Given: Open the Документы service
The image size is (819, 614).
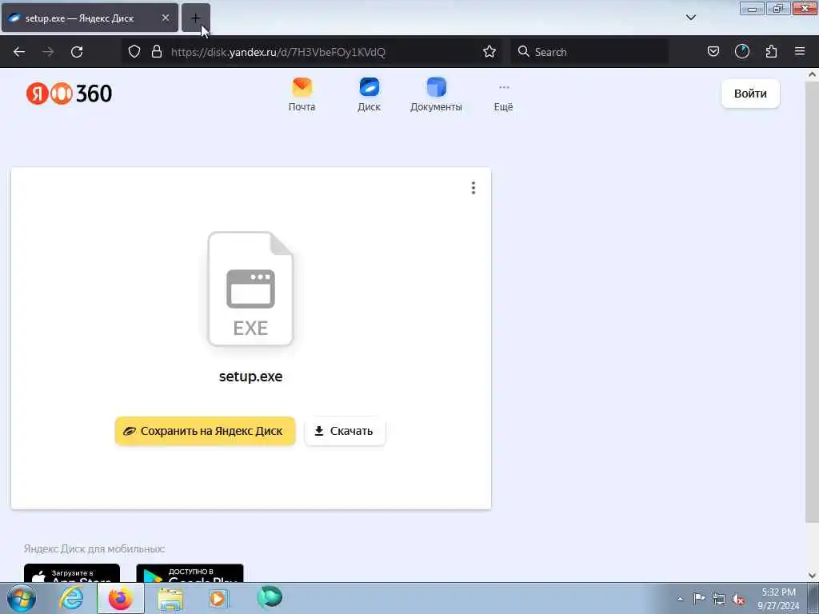Looking at the screenshot, I should [x=436, y=94].
